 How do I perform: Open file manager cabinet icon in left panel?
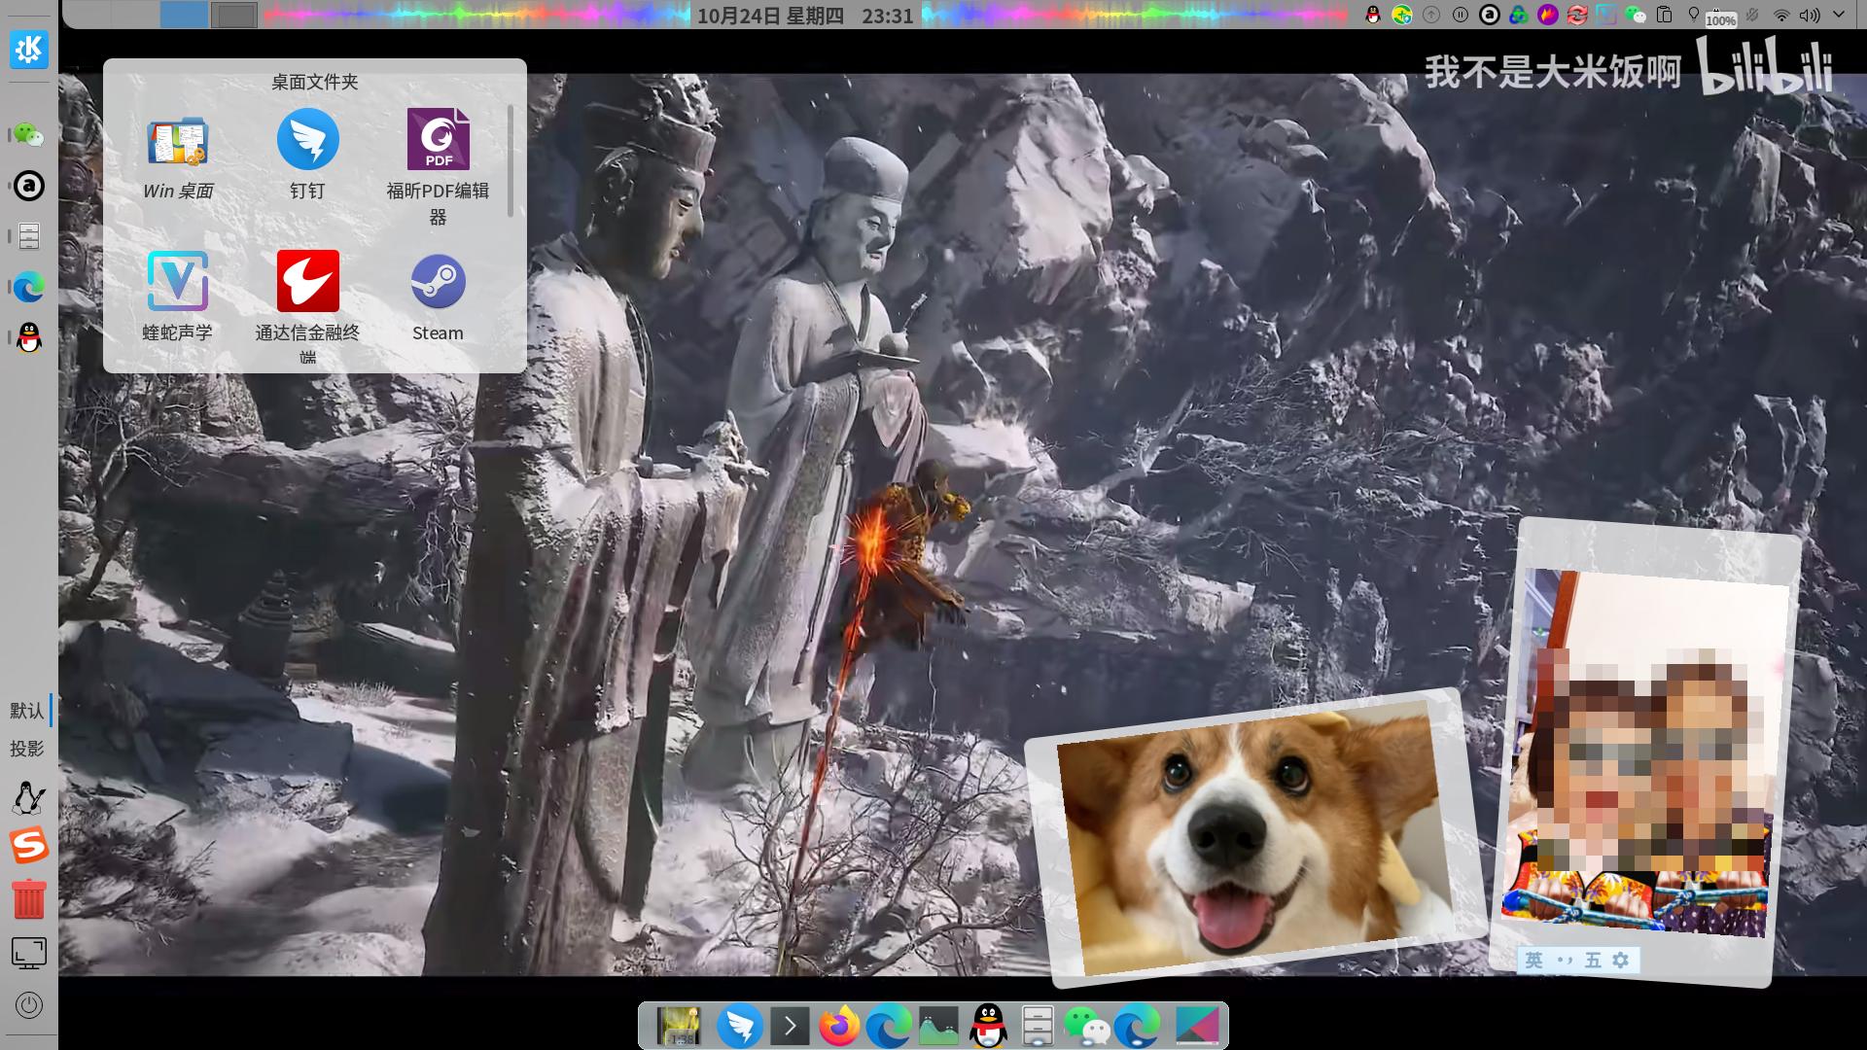click(x=28, y=236)
